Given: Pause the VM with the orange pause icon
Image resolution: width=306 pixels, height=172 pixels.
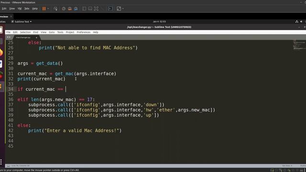Looking at the screenshot, I should [x=44, y=9].
